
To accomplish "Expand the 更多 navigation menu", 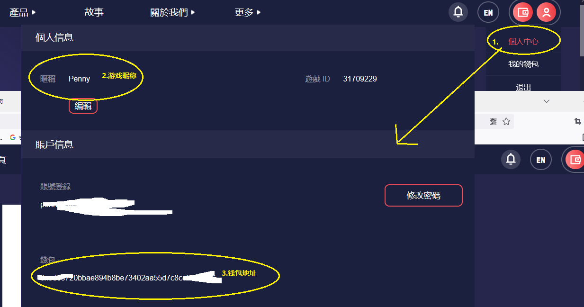I will [x=247, y=12].
